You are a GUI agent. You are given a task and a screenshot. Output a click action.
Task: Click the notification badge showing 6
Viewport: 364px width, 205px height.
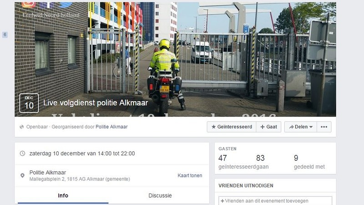coord(5,35)
